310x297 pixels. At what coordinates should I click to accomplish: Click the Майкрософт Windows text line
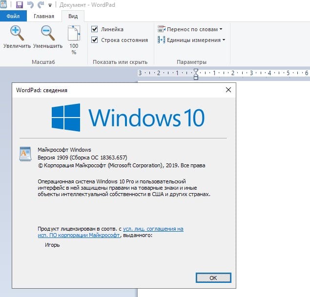[x=64, y=150]
